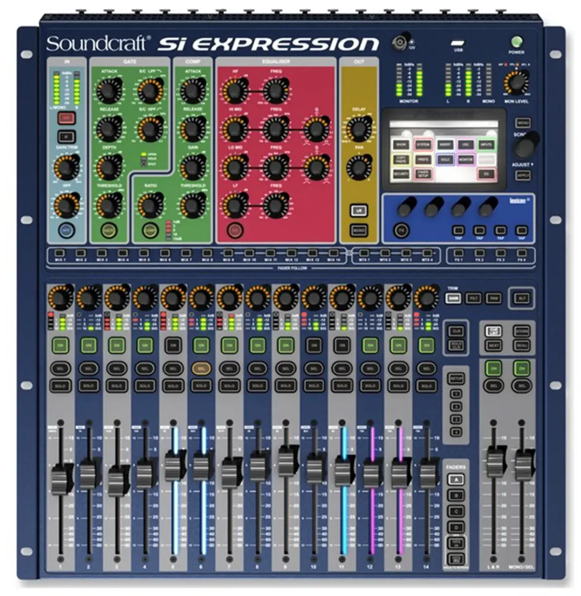Click the ALT button
Viewport: 581px width, 596px height.
click(521, 298)
